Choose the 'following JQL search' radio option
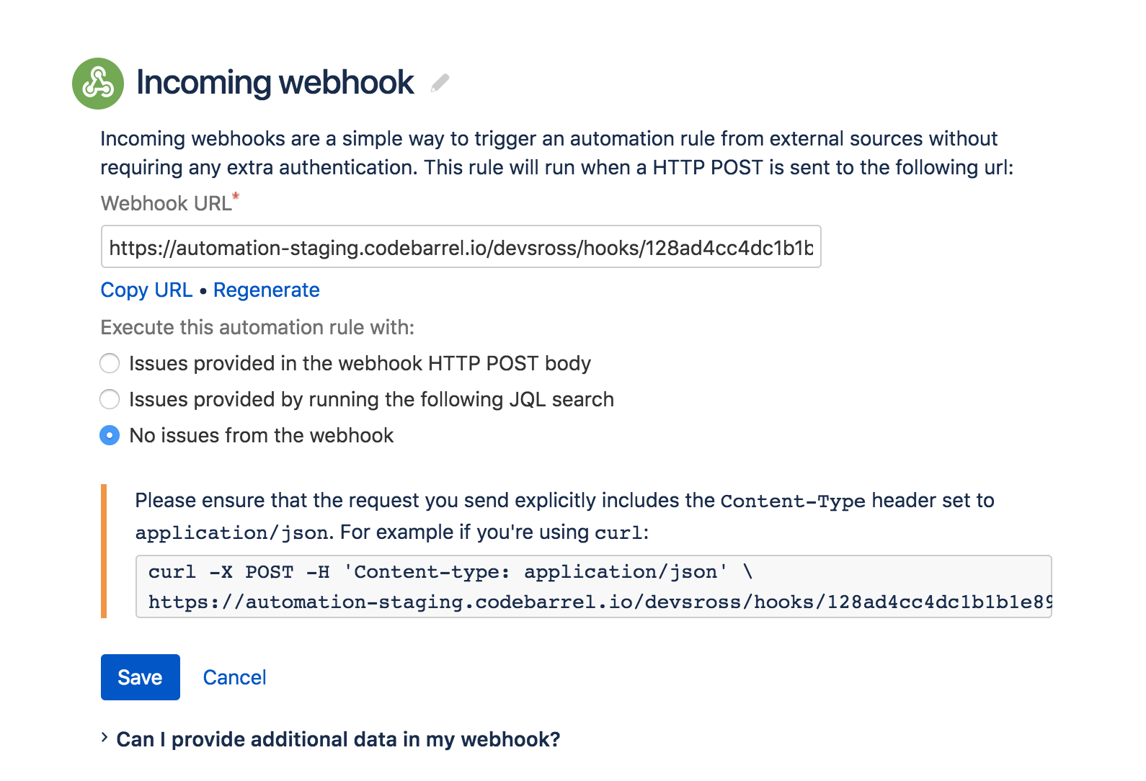 click(110, 399)
